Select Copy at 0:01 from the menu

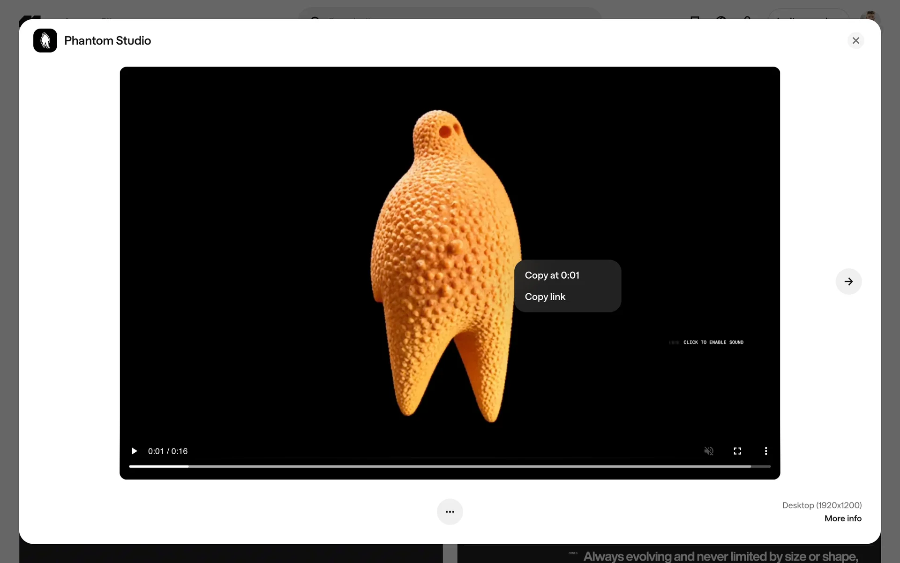tap(552, 275)
